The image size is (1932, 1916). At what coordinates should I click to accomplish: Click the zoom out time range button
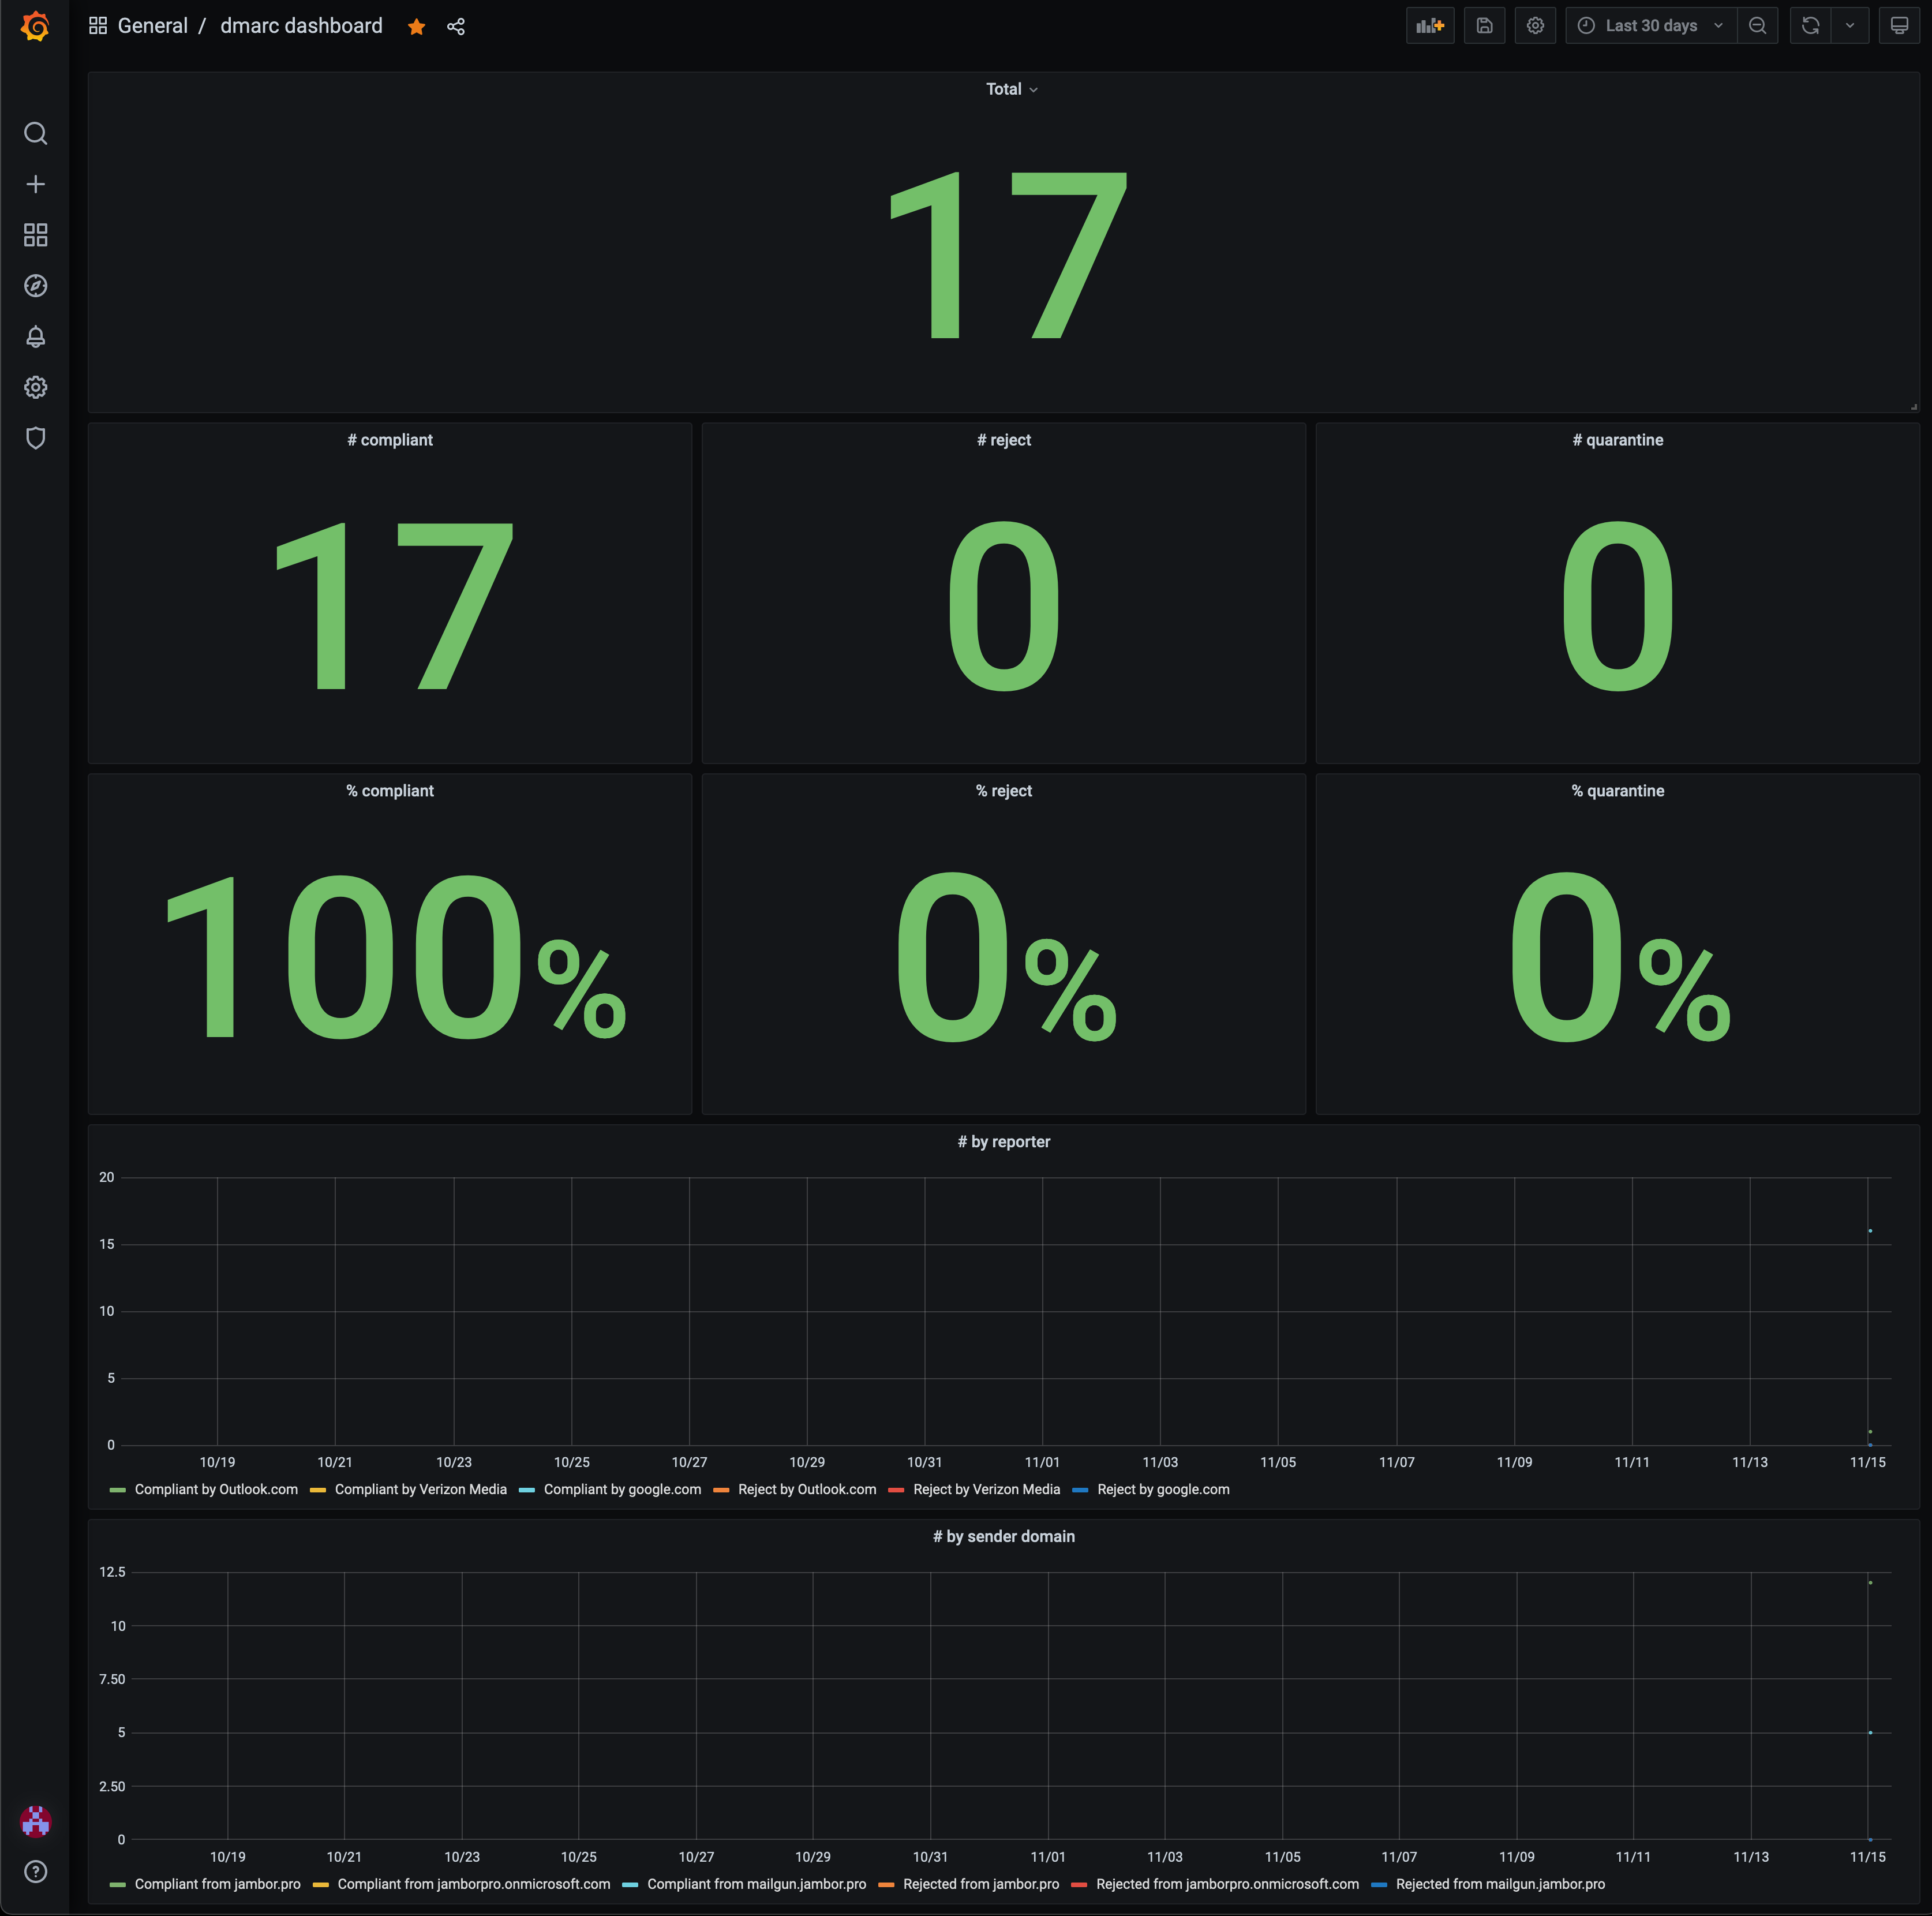pyautogui.click(x=1757, y=26)
